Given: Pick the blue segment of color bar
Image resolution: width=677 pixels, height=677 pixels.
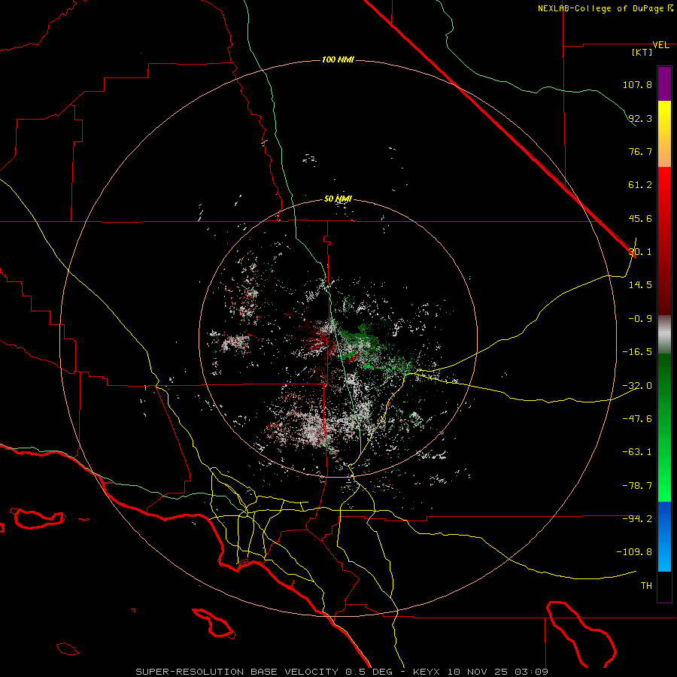Looking at the screenshot, I should [664, 536].
